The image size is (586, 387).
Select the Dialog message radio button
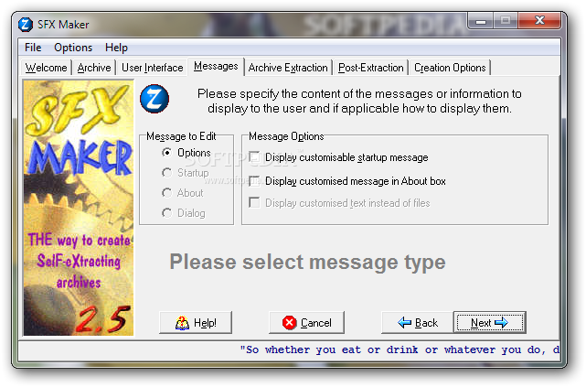tap(184, 213)
